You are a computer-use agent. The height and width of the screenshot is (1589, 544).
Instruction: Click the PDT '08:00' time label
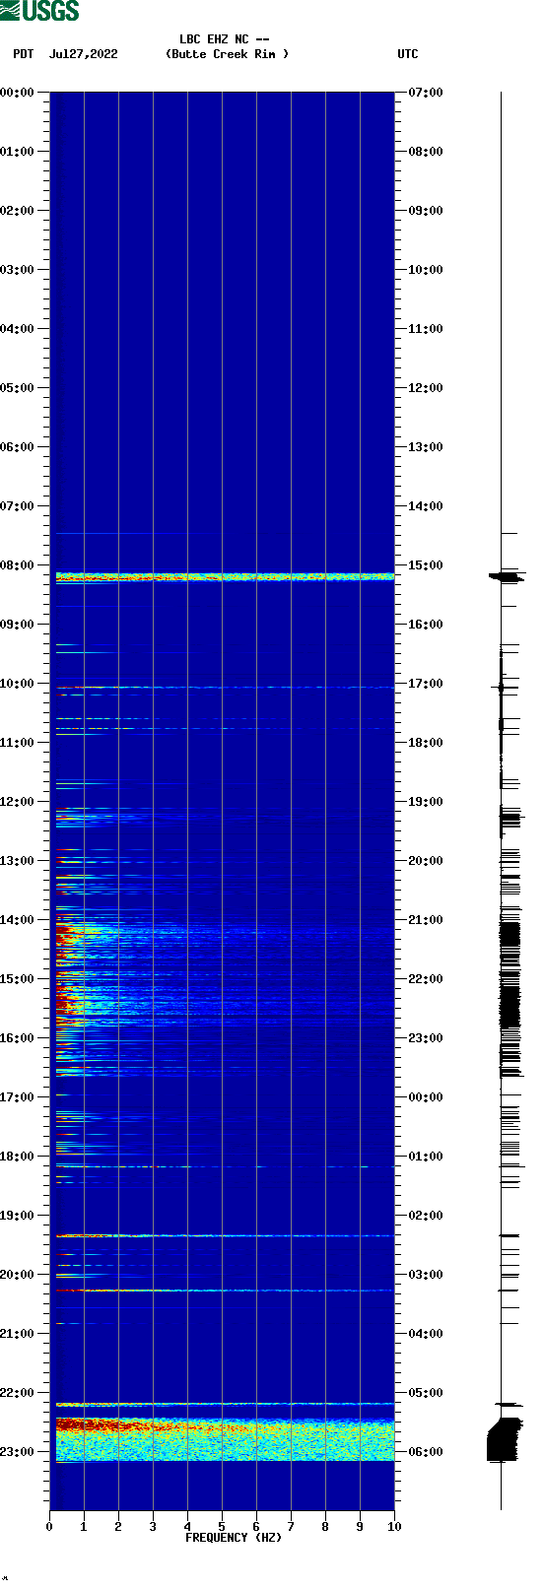(18, 565)
